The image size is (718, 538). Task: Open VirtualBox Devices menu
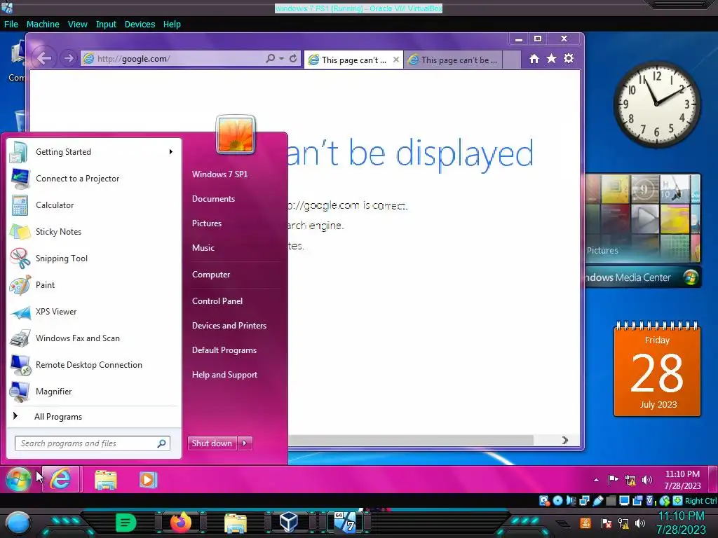pyautogui.click(x=140, y=25)
